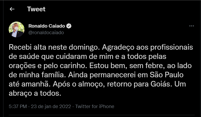Click the verified badge beside Ronaldo Caiado

pos(69,26)
